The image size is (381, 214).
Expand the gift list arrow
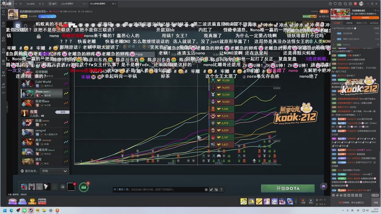pos(296,201)
